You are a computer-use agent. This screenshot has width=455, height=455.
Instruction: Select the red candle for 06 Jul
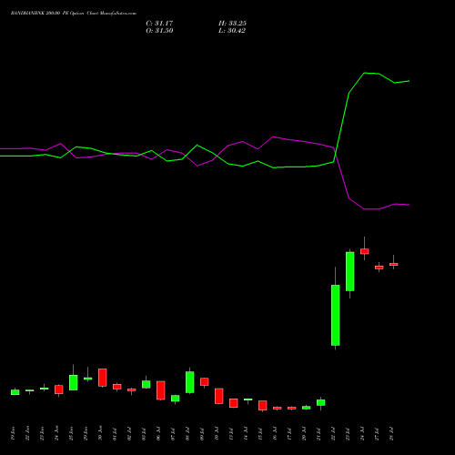(x=161, y=390)
